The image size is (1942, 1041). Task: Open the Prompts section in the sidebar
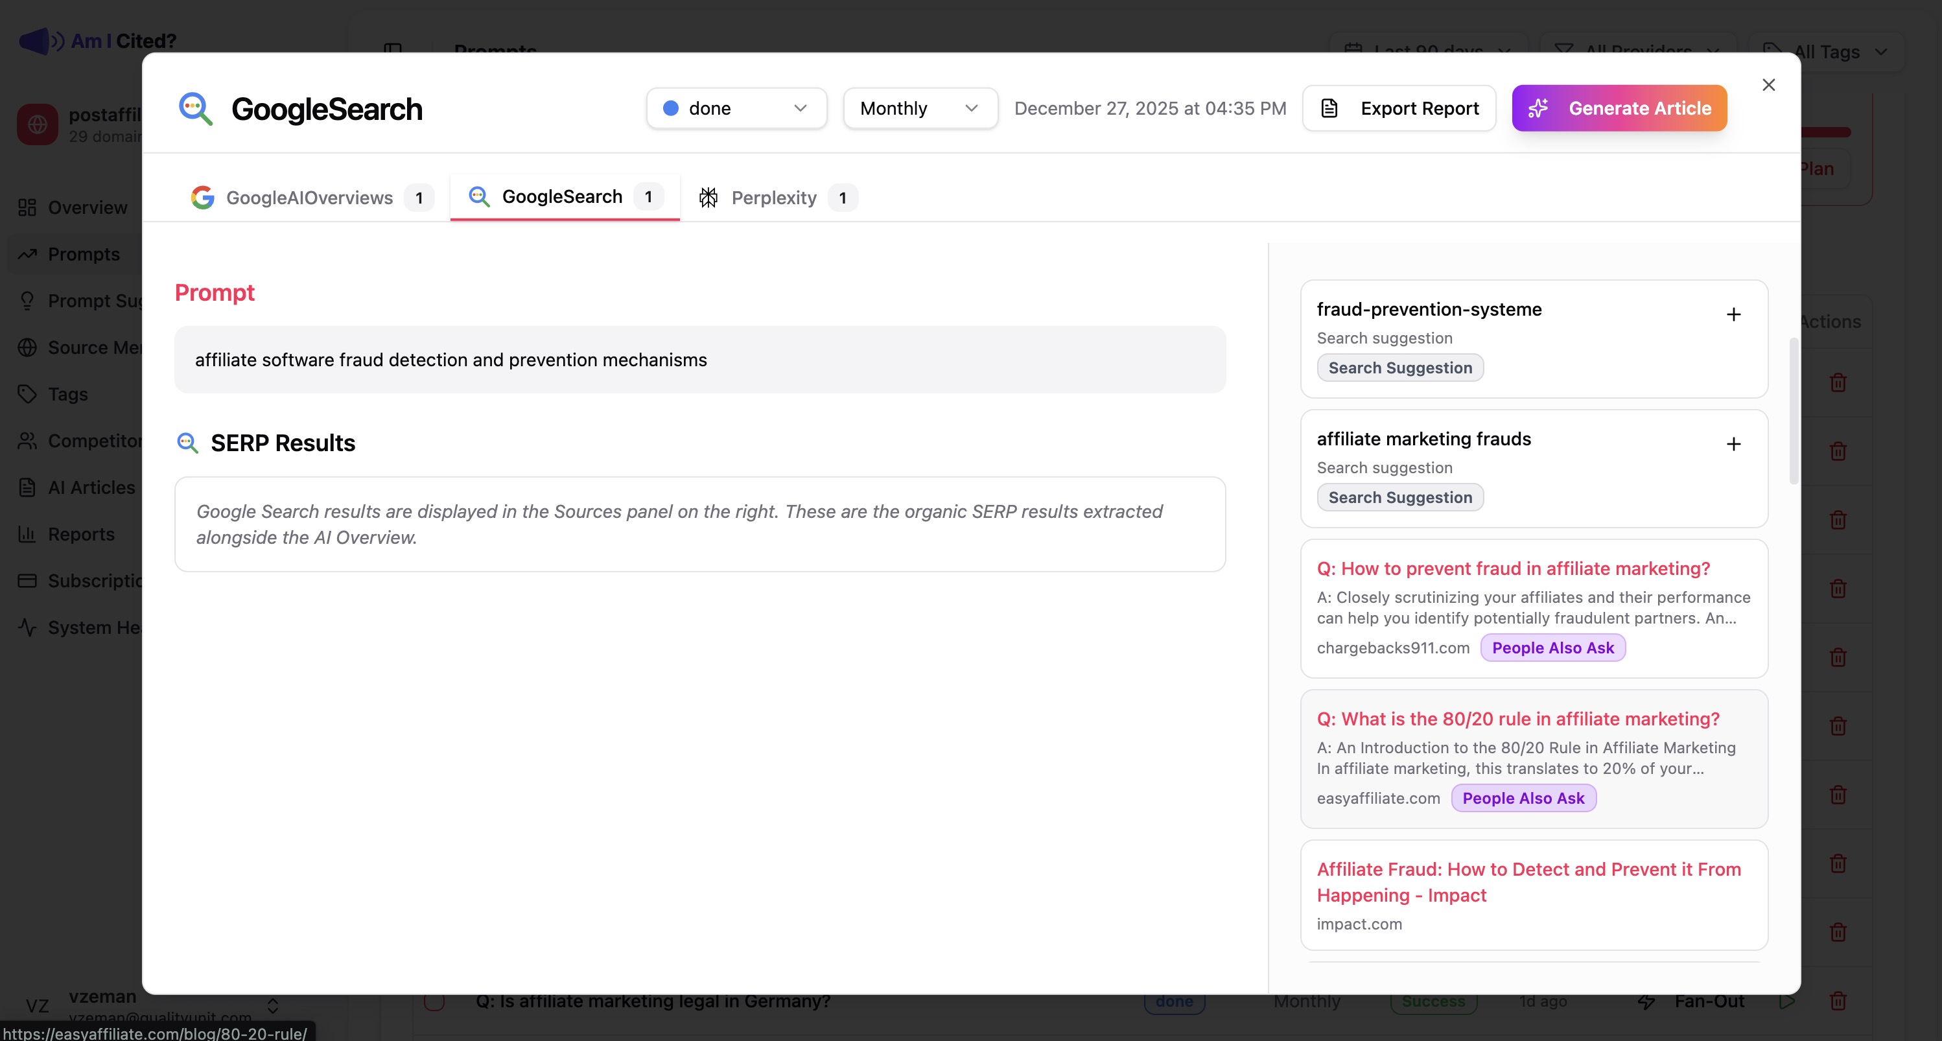click(x=82, y=254)
